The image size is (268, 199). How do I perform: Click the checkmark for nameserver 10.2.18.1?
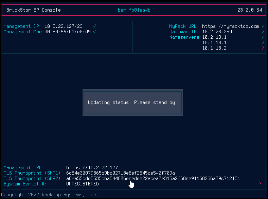point(263,37)
